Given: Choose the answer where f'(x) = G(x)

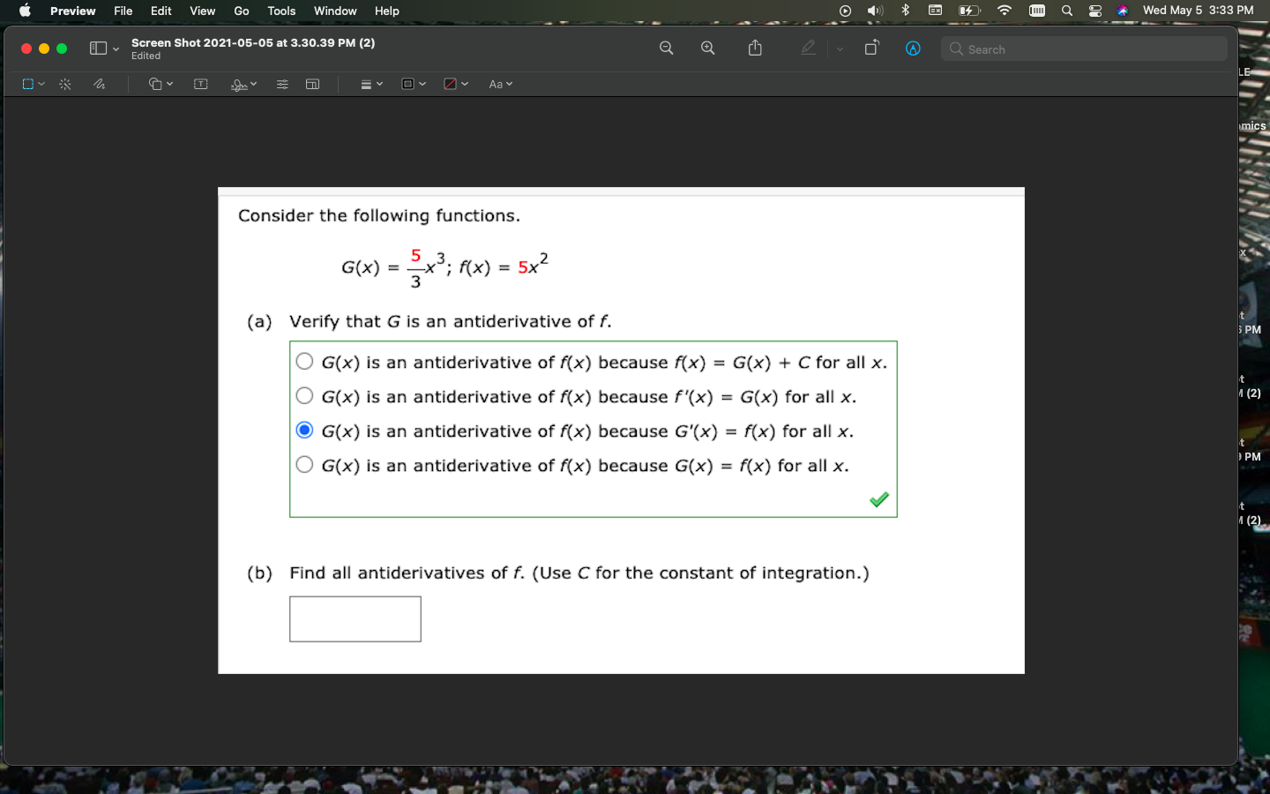Looking at the screenshot, I should tap(304, 395).
